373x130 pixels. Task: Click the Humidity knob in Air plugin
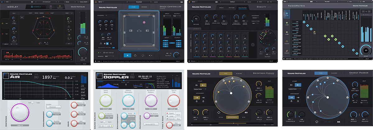[x=49, y=123]
